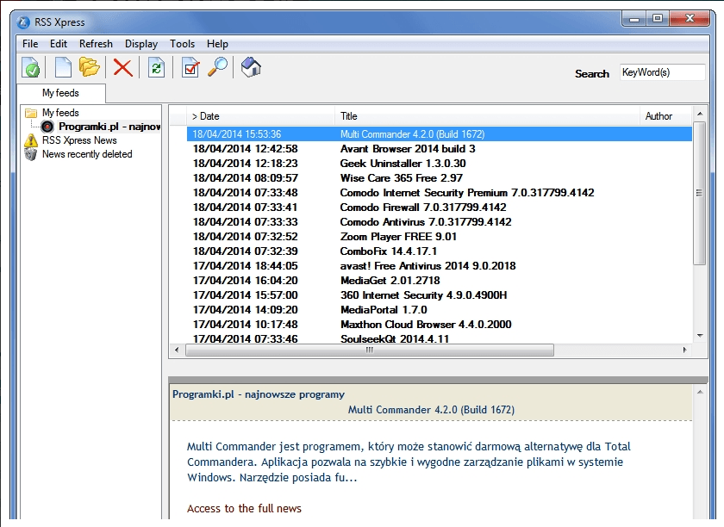Open the yellow folder toolbar icon
The width and height of the screenshot is (724, 527).
(89, 67)
